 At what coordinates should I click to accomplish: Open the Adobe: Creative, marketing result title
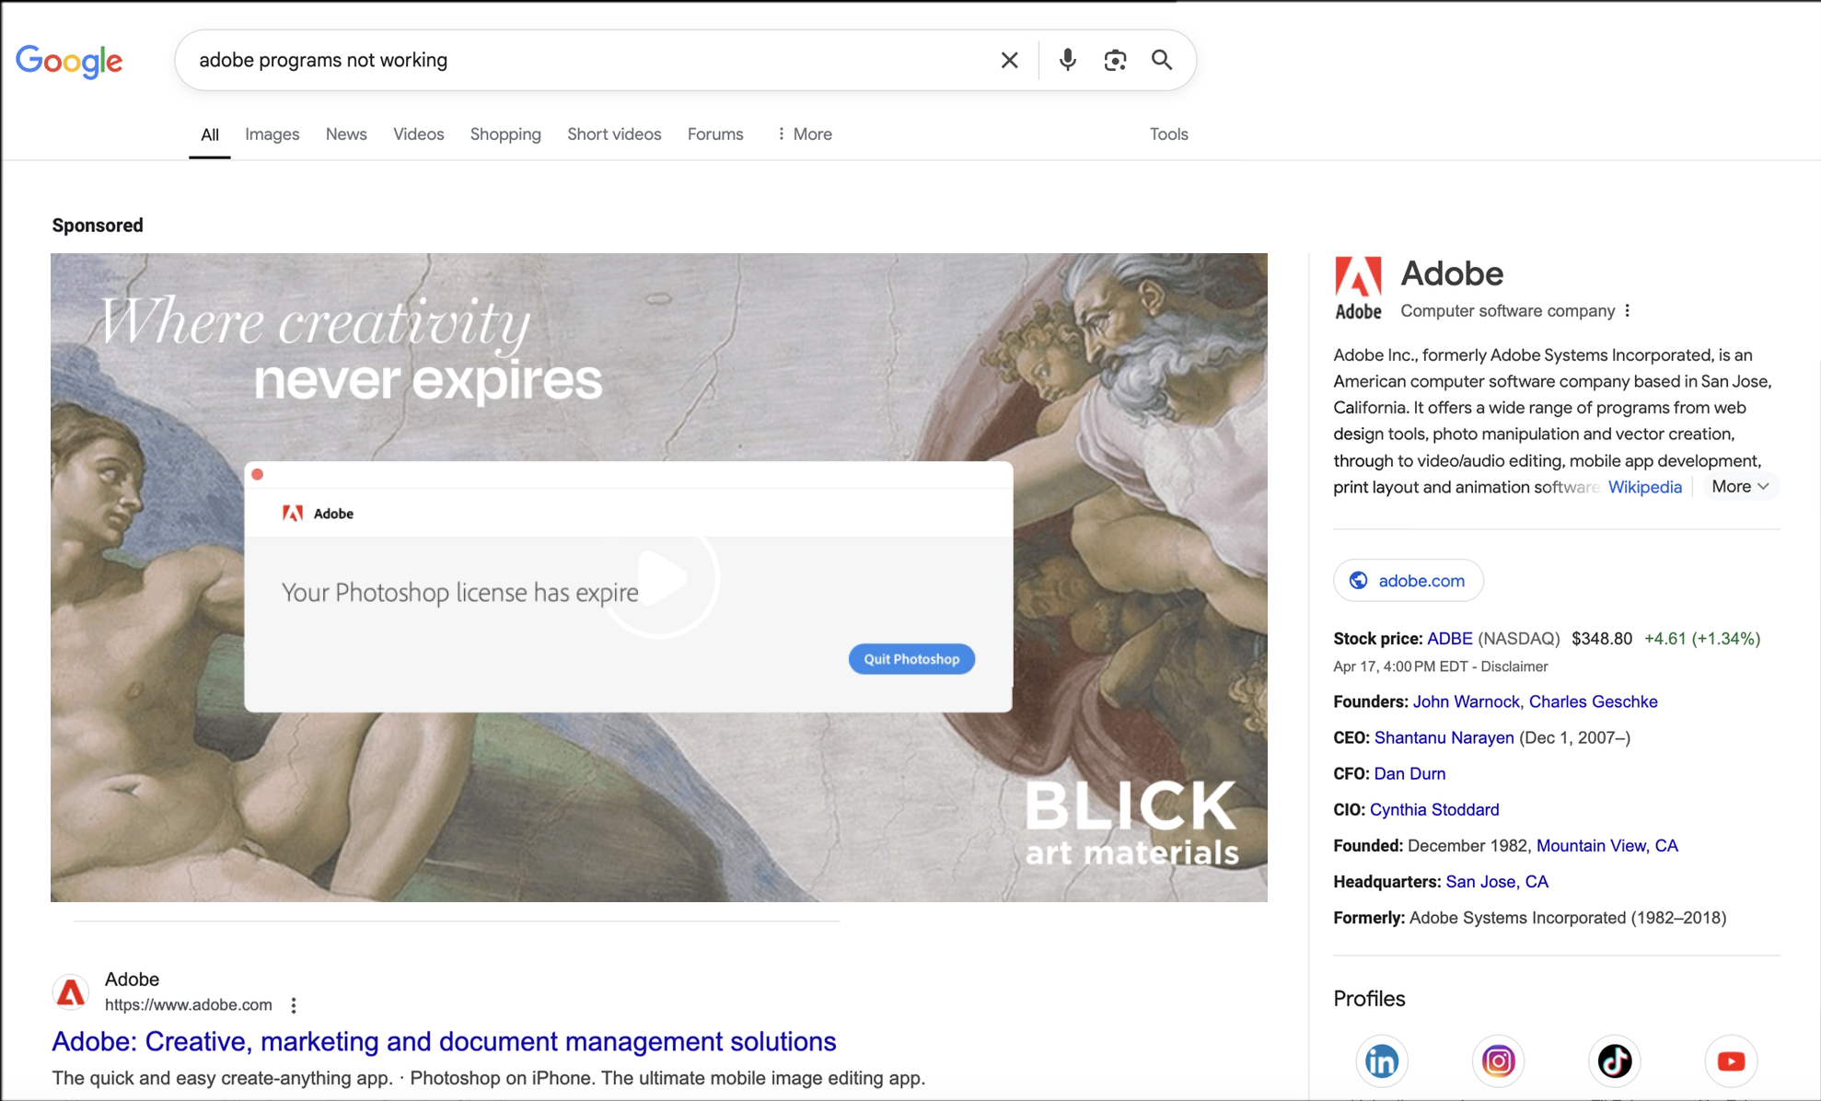[444, 1041]
